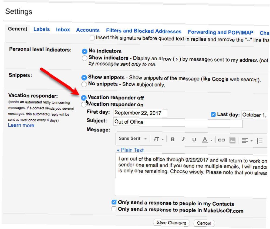Open the text color picker

point(205,140)
